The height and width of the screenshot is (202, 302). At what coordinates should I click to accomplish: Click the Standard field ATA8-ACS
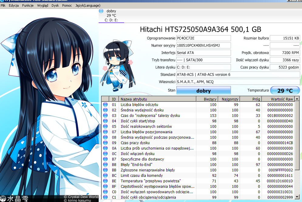click(238, 75)
